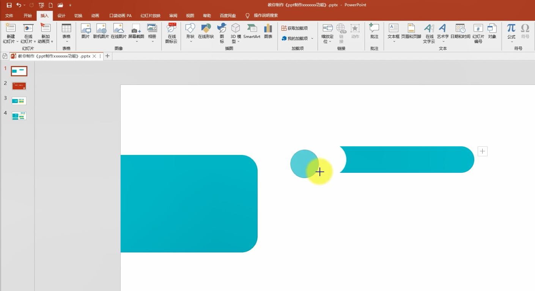Open the 屏幕截图 screenshot tool
Screen dimensions: 535x291
(x=136, y=33)
